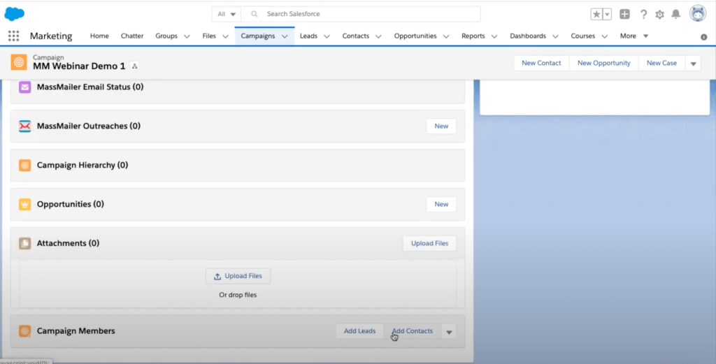
Task: Open Campaign Members more actions dropdown
Action: click(x=449, y=332)
